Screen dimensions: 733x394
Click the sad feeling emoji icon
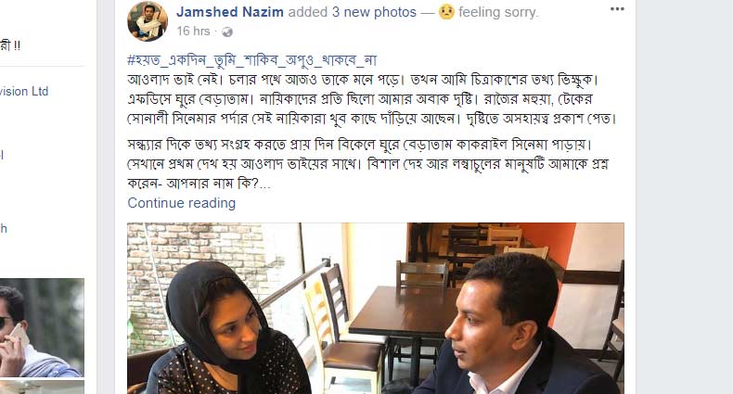tap(446, 12)
